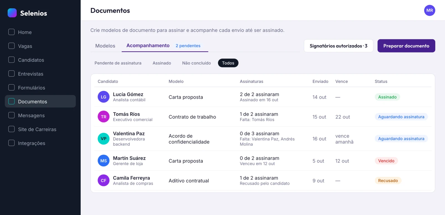Viewport: 445px width, 215px height.
Task: Click the Site de Carreiras sidebar icon
Action: [x=11, y=129]
